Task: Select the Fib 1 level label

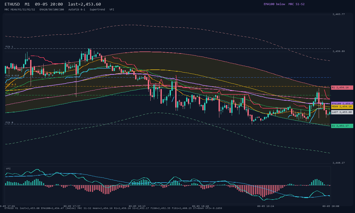Action: [9, 47]
